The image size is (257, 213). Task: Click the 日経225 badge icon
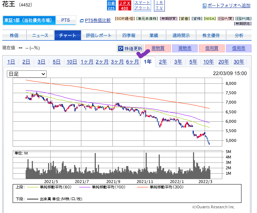coord(111,5)
